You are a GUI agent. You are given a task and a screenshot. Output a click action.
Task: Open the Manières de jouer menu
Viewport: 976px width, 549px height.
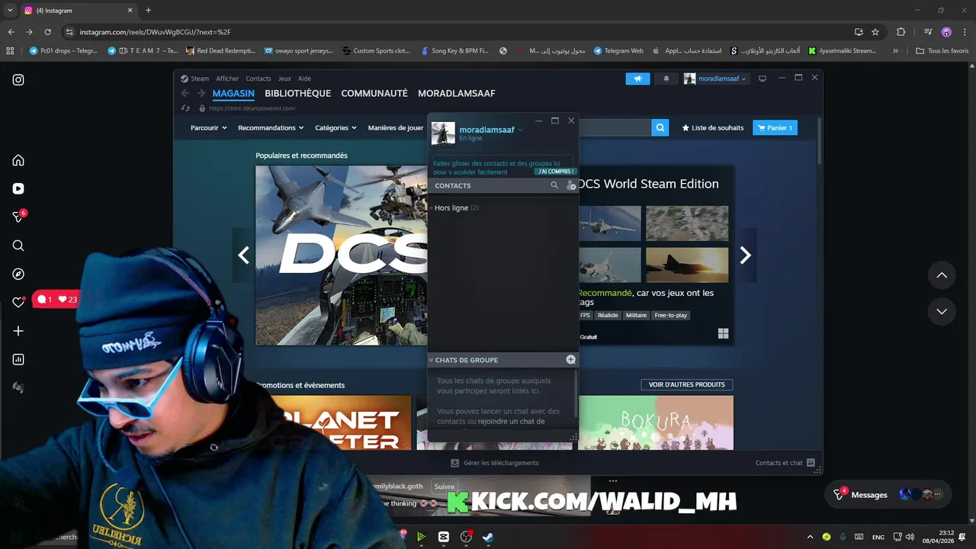(x=396, y=128)
